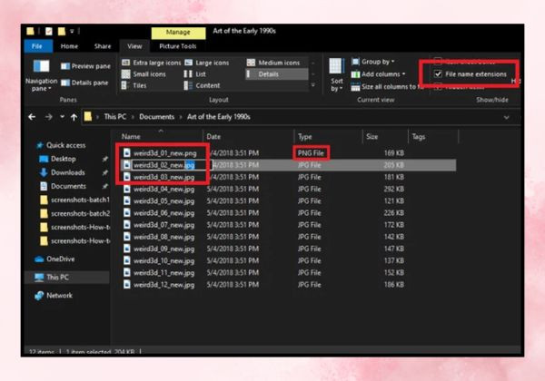Viewport: 545px width, 381px height.
Task: Expand the address bar history chevron
Action: point(507,118)
